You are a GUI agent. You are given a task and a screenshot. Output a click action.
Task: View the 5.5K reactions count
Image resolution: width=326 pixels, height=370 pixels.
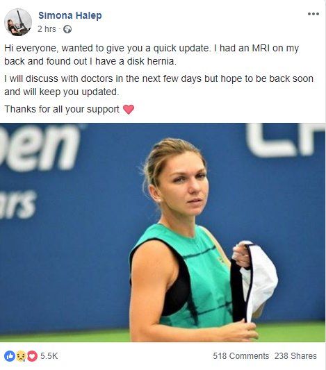49,356
